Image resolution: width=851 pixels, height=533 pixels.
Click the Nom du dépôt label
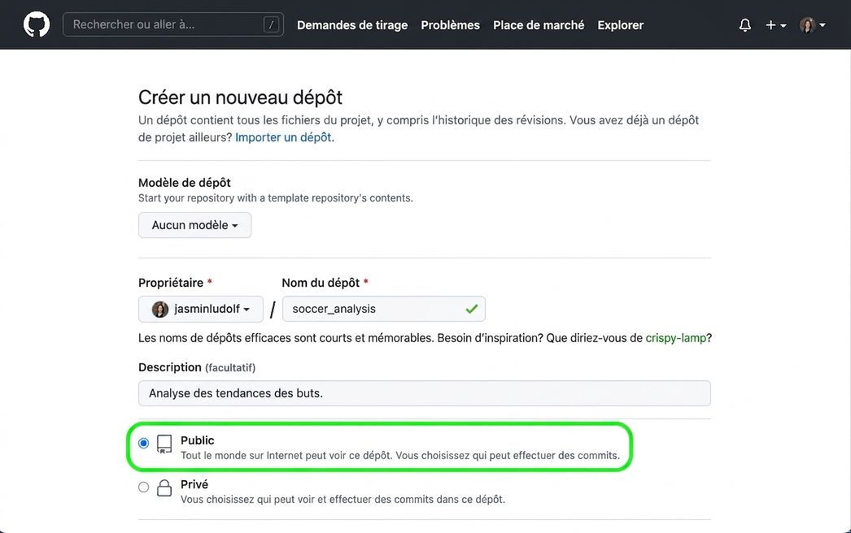coord(321,283)
